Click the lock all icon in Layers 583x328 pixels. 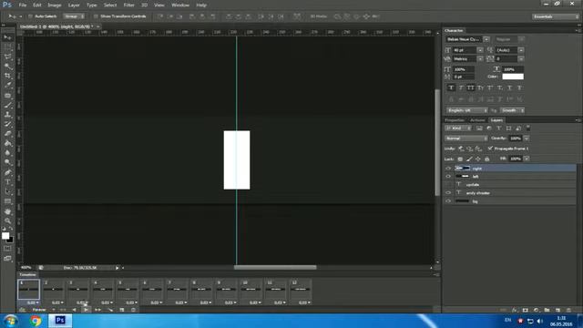pos(486,159)
